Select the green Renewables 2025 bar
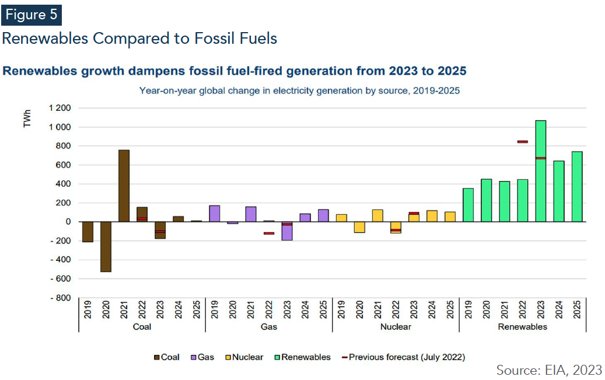This screenshot has width=605, height=380. (577, 187)
